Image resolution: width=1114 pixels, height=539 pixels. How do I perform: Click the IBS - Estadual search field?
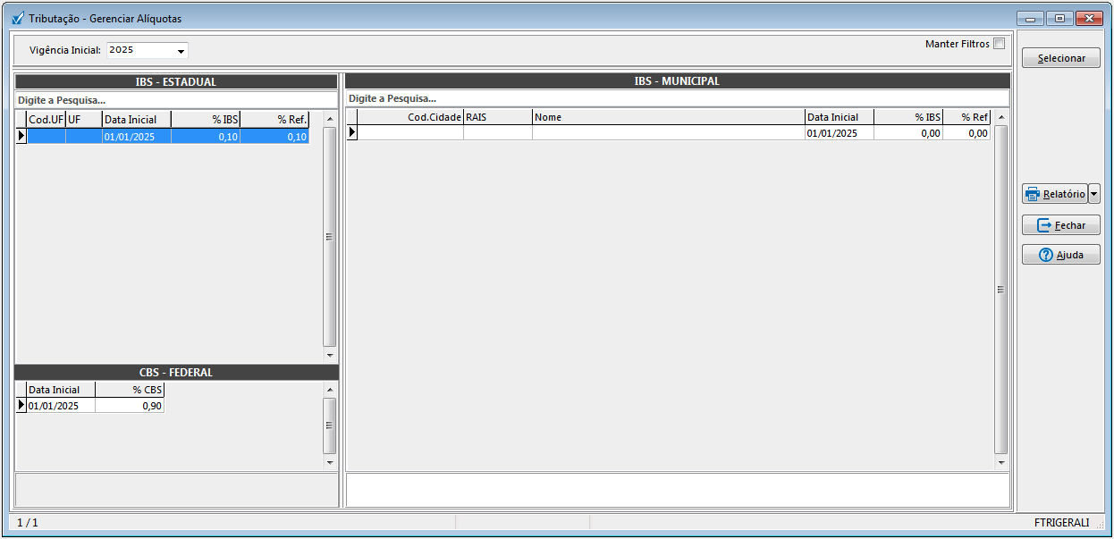(x=175, y=100)
